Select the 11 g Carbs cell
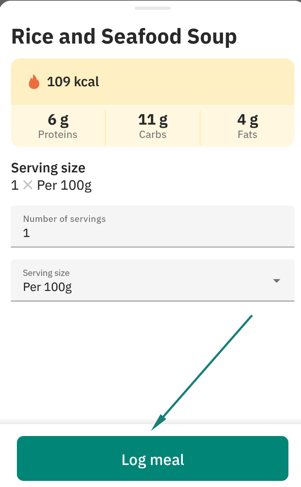The image size is (301, 487). coord(153,126)
